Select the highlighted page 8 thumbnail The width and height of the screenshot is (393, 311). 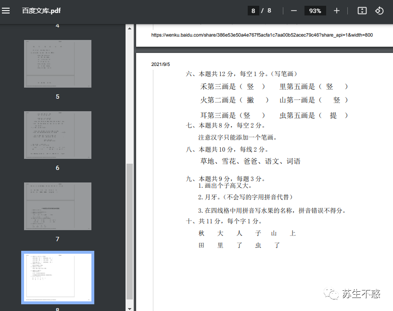(x=58, y=277)
